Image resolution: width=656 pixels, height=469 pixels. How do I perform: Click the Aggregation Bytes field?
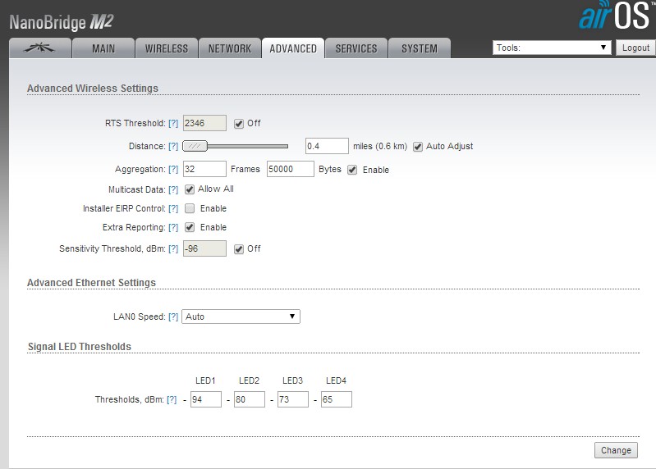[291, 169]
